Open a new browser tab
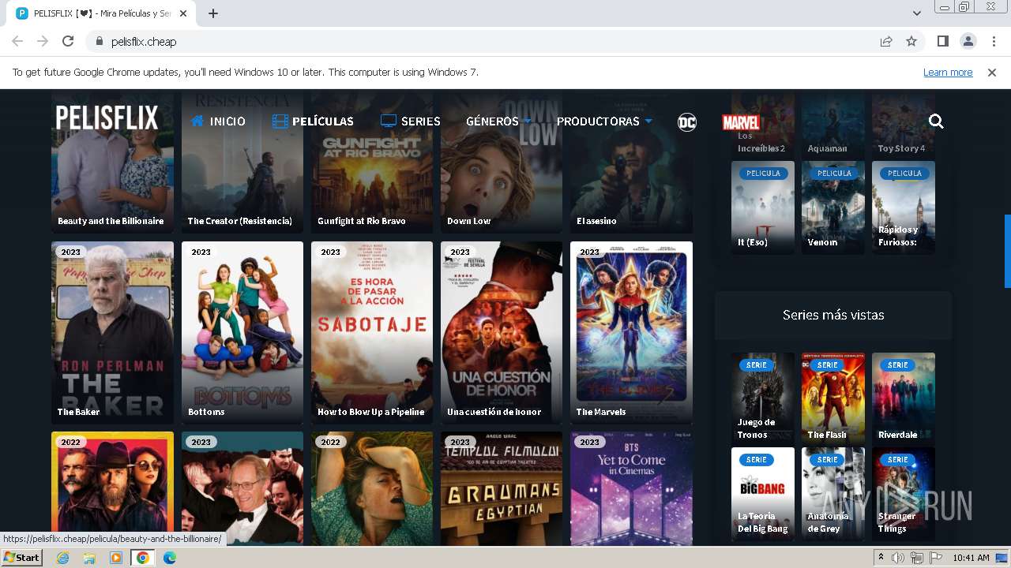1011x568 pixels. 213,13
